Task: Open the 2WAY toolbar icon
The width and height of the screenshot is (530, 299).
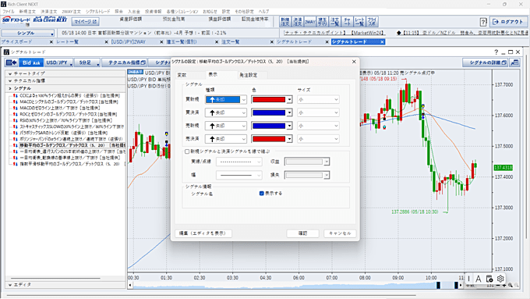Action: pyautogui.click(x=309, y=22)
